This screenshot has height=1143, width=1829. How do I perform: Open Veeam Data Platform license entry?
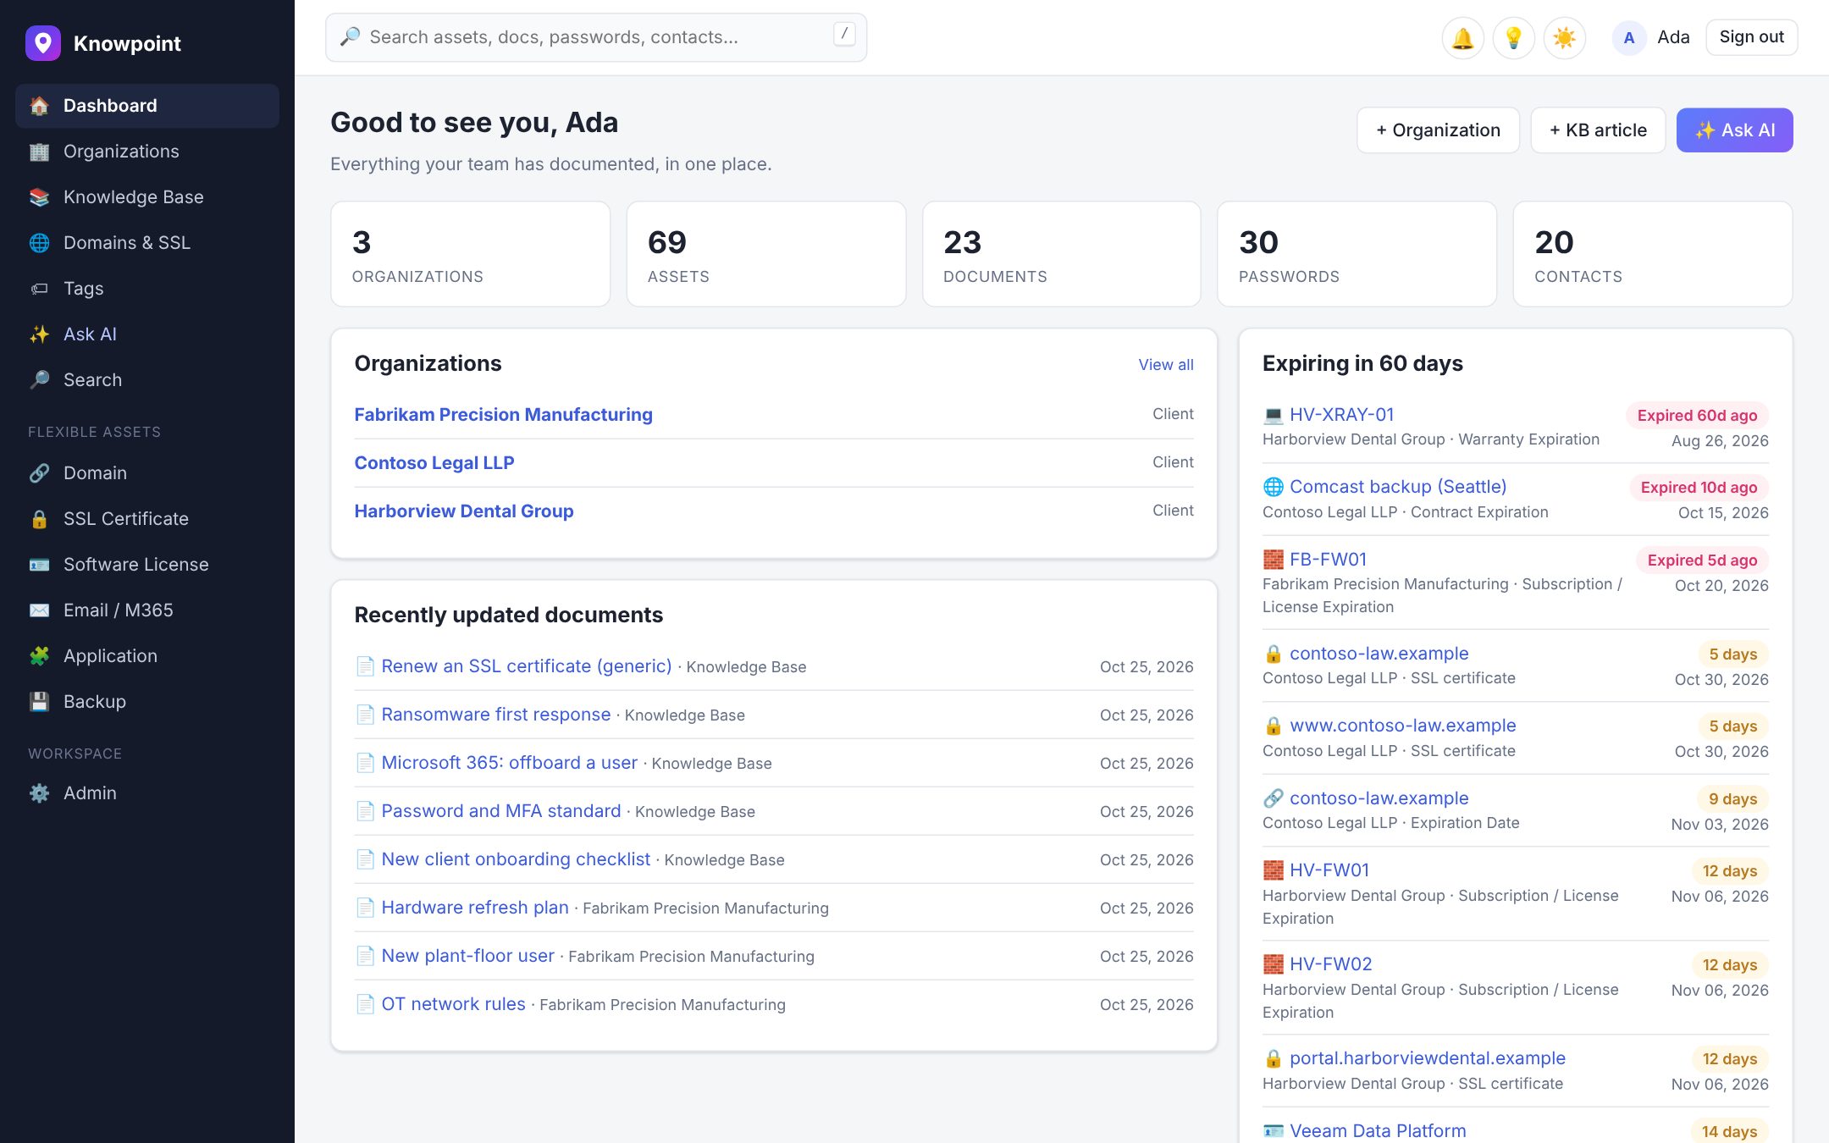pyautogui.click(x=1378, y=1131)
